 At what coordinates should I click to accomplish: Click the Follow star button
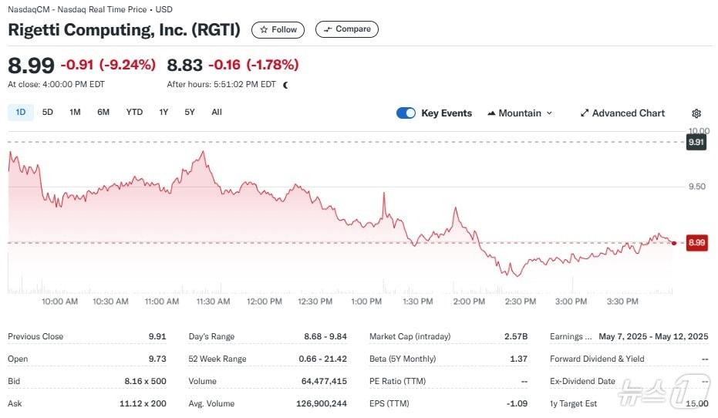tap(278, 29)
